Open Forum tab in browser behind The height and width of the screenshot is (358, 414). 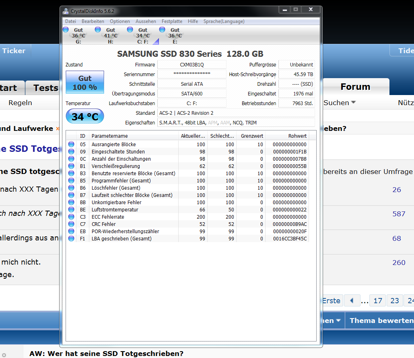click(355, 87)
